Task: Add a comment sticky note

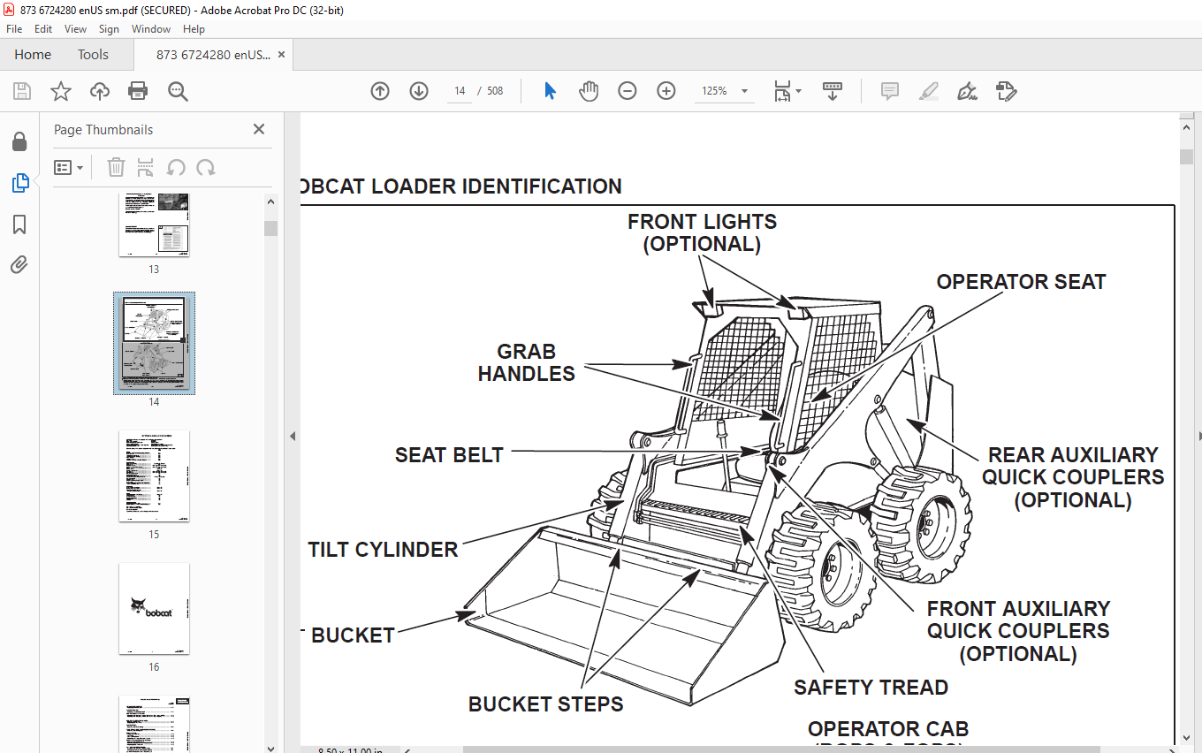Action: click(x=890, y=91)
